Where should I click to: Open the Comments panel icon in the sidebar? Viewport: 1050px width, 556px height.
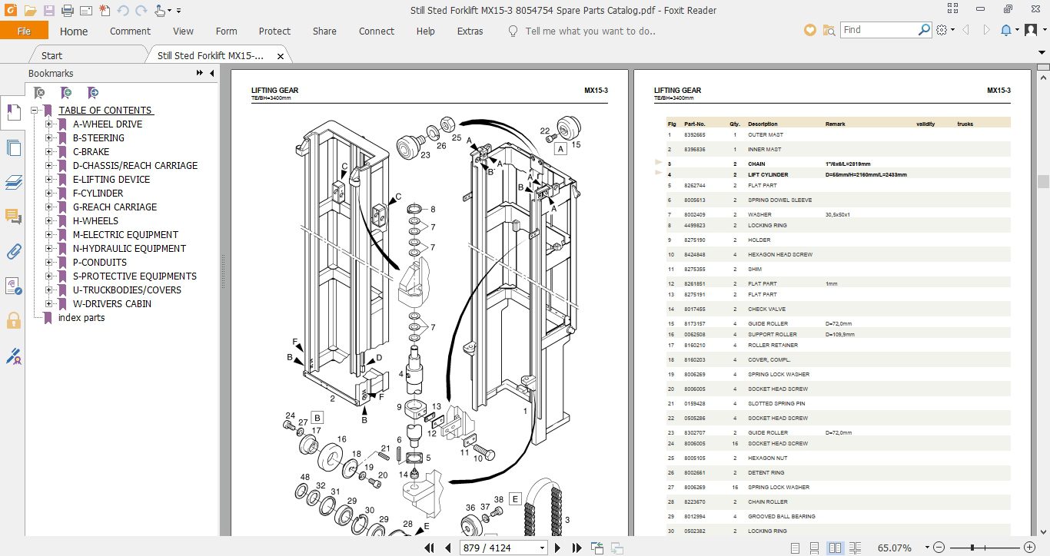tap(13, 217)
